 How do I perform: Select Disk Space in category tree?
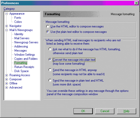tap(22, 71)
